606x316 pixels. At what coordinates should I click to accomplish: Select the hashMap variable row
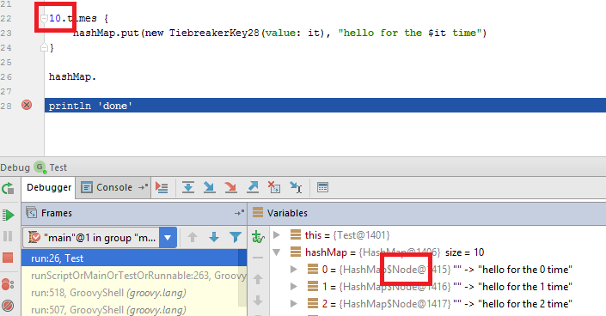point(438,252)
